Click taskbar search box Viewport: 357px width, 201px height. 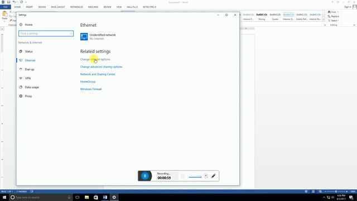[41, 197]
